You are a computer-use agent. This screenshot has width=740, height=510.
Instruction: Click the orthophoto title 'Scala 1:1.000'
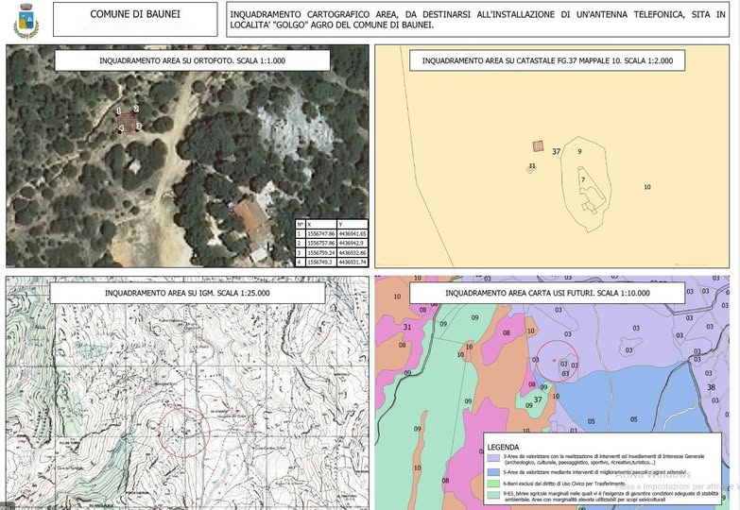click(192, 60)
